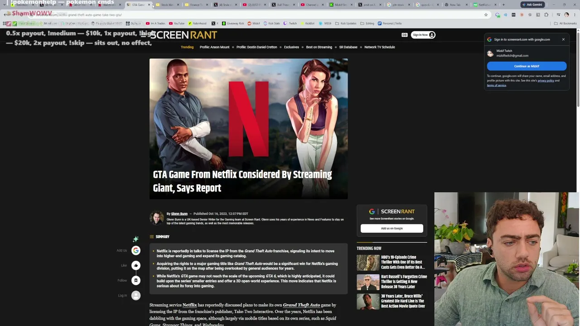This screenshot has height=326, width=580.
Task: Open Profile: Destin Daniel Cretton nav link
Action: coord(256,47)
